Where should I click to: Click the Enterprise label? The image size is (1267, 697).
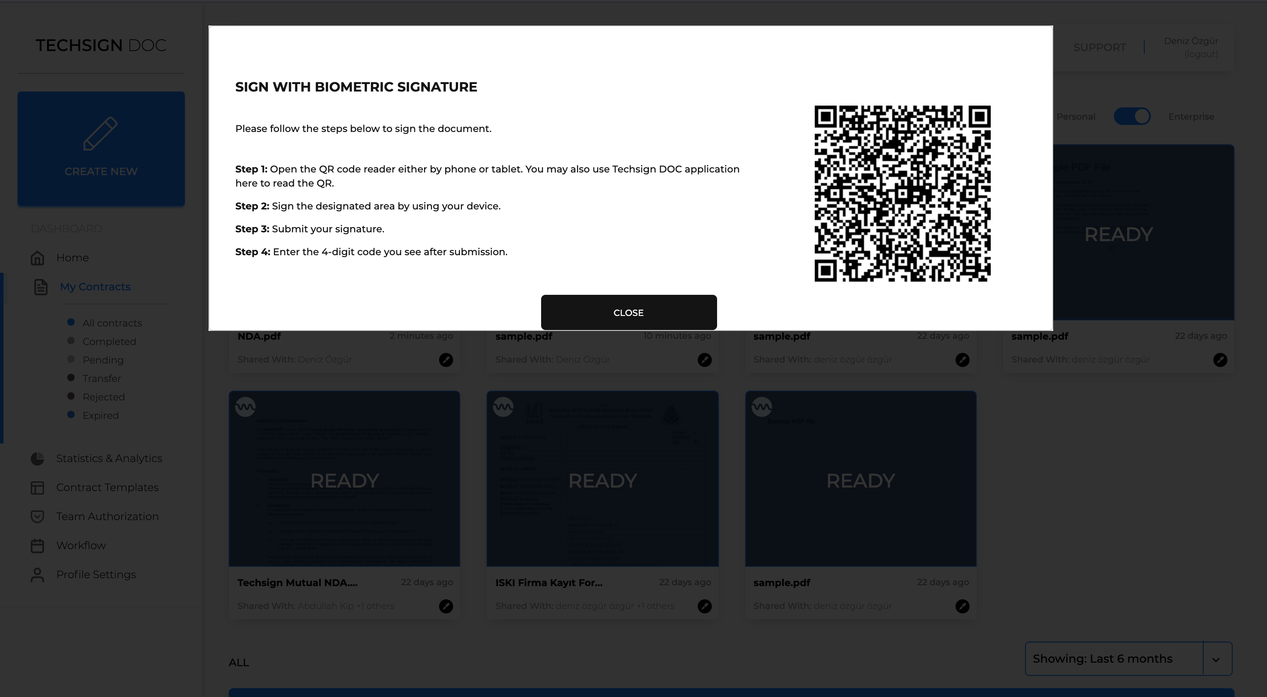[x=1191, y=117]
